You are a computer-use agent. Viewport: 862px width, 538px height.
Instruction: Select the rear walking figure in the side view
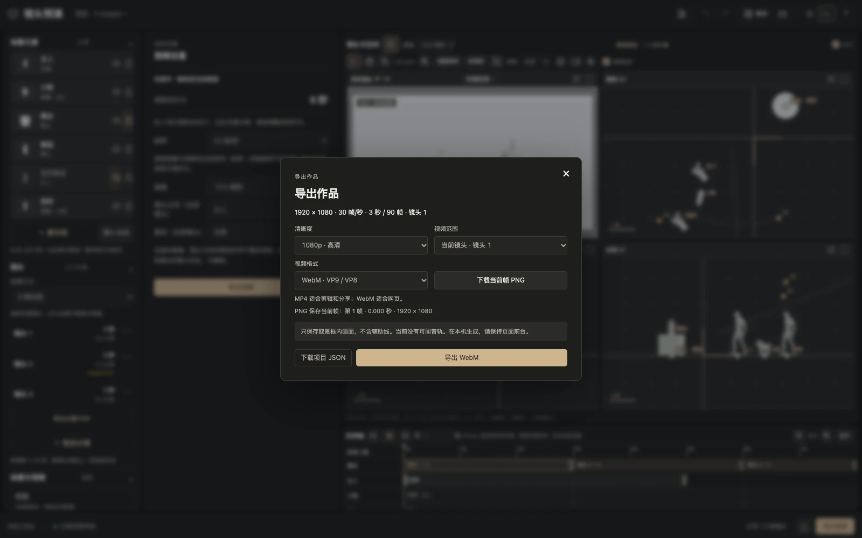tap(739, 334)
